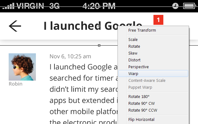Choose Rotate 180° from the menu
198x124 pixels.
coord(139,96)
